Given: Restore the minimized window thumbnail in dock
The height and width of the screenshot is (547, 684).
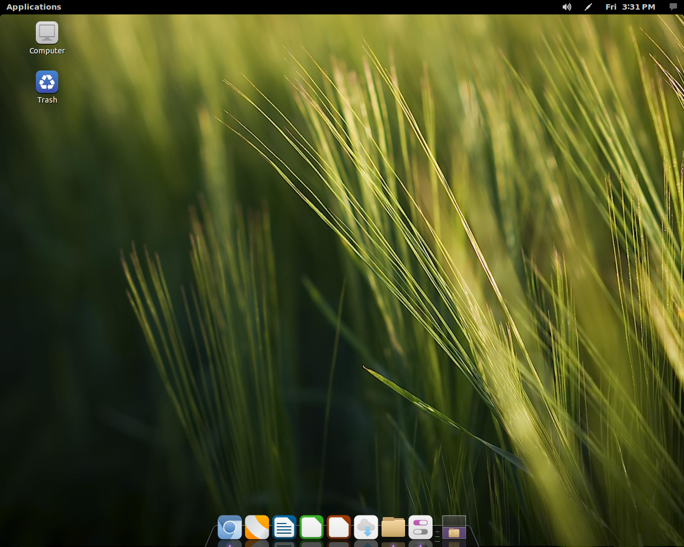Looking at the screenshot, I should coord(454,527).
